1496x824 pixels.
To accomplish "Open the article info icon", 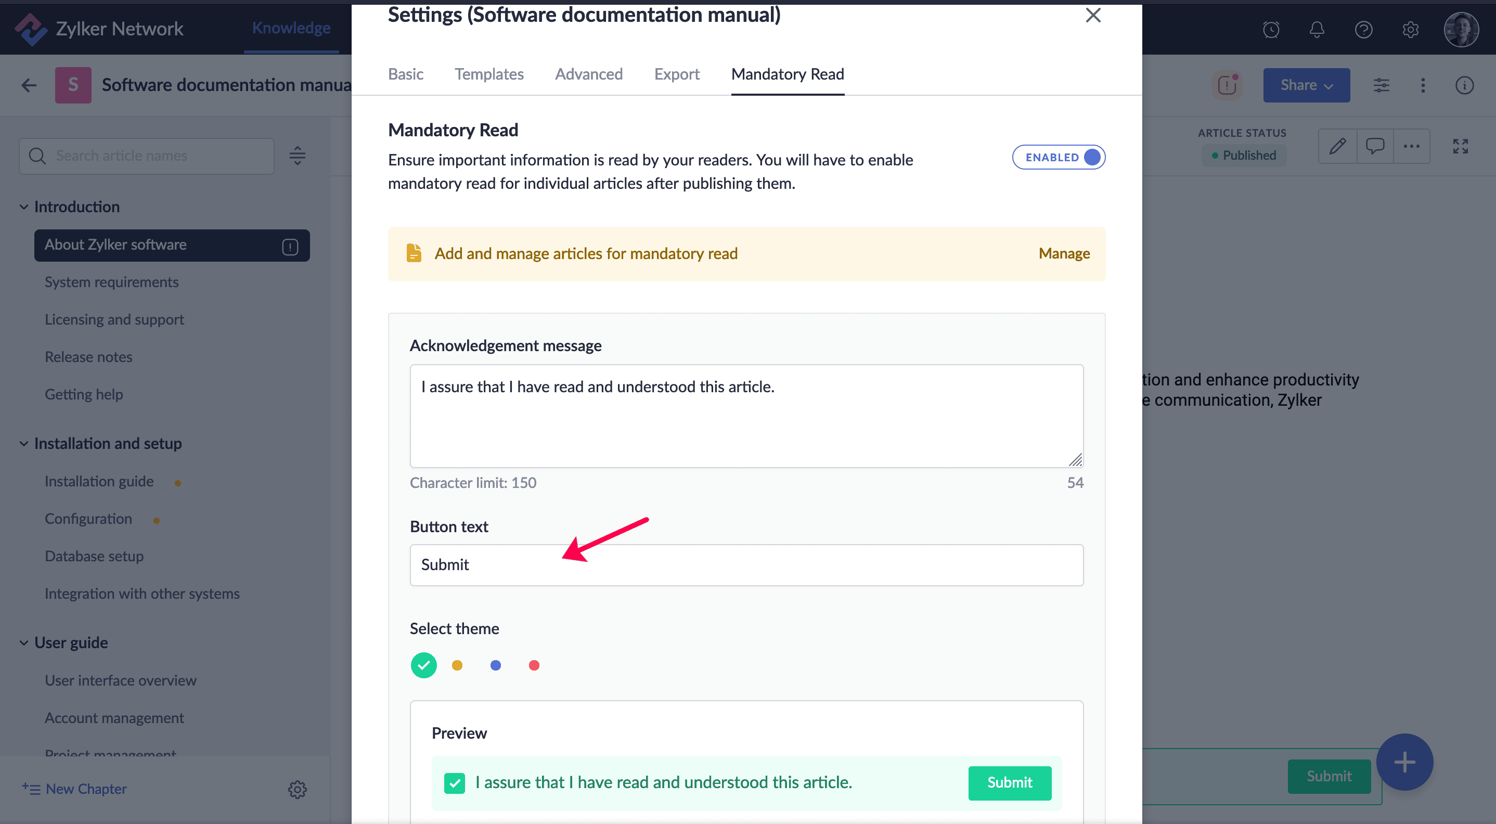I will click(1464, 85).
